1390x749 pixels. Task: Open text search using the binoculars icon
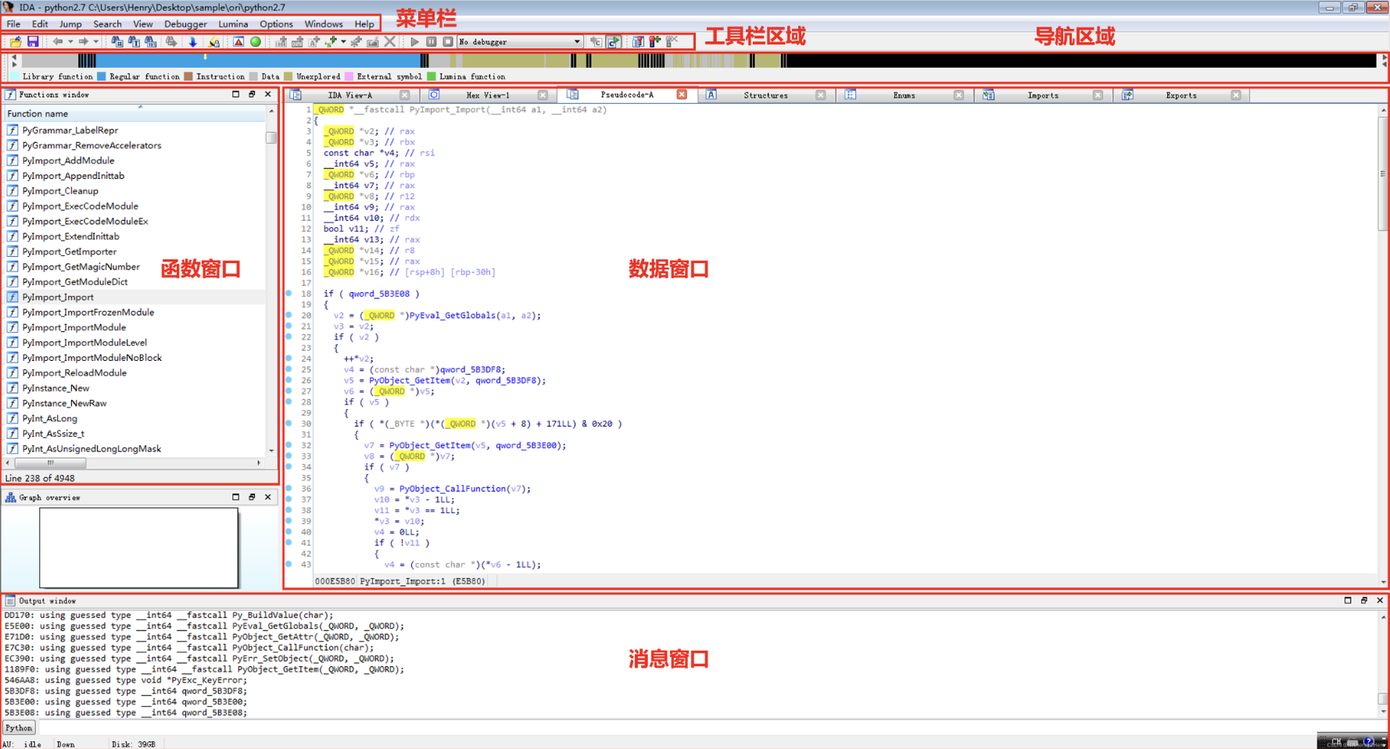(133, 41)
